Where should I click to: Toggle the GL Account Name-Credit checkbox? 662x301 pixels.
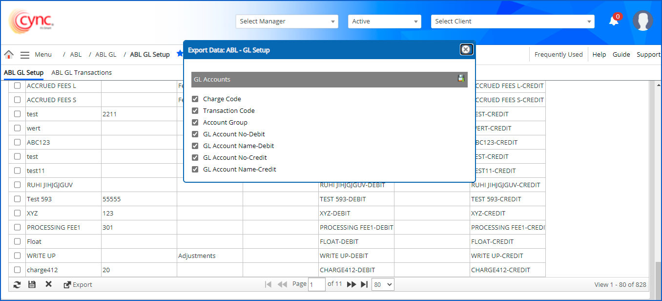click(x=195, y=170)
